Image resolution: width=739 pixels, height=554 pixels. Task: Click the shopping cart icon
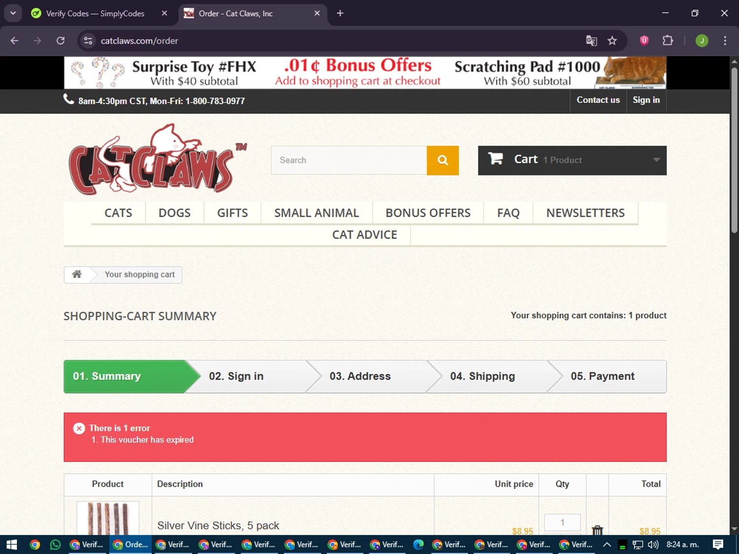[x=495, y=159]
